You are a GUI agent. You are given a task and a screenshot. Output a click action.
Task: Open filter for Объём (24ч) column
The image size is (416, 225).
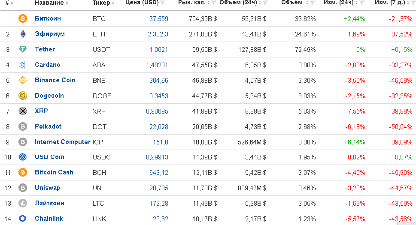click(x=265, y=3)
